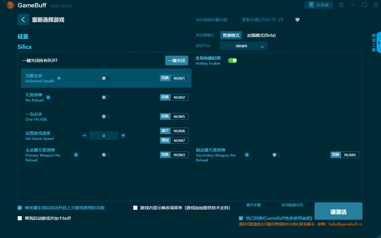
Task: Increase game speed with plus button
Action: (x=123, y=136)
